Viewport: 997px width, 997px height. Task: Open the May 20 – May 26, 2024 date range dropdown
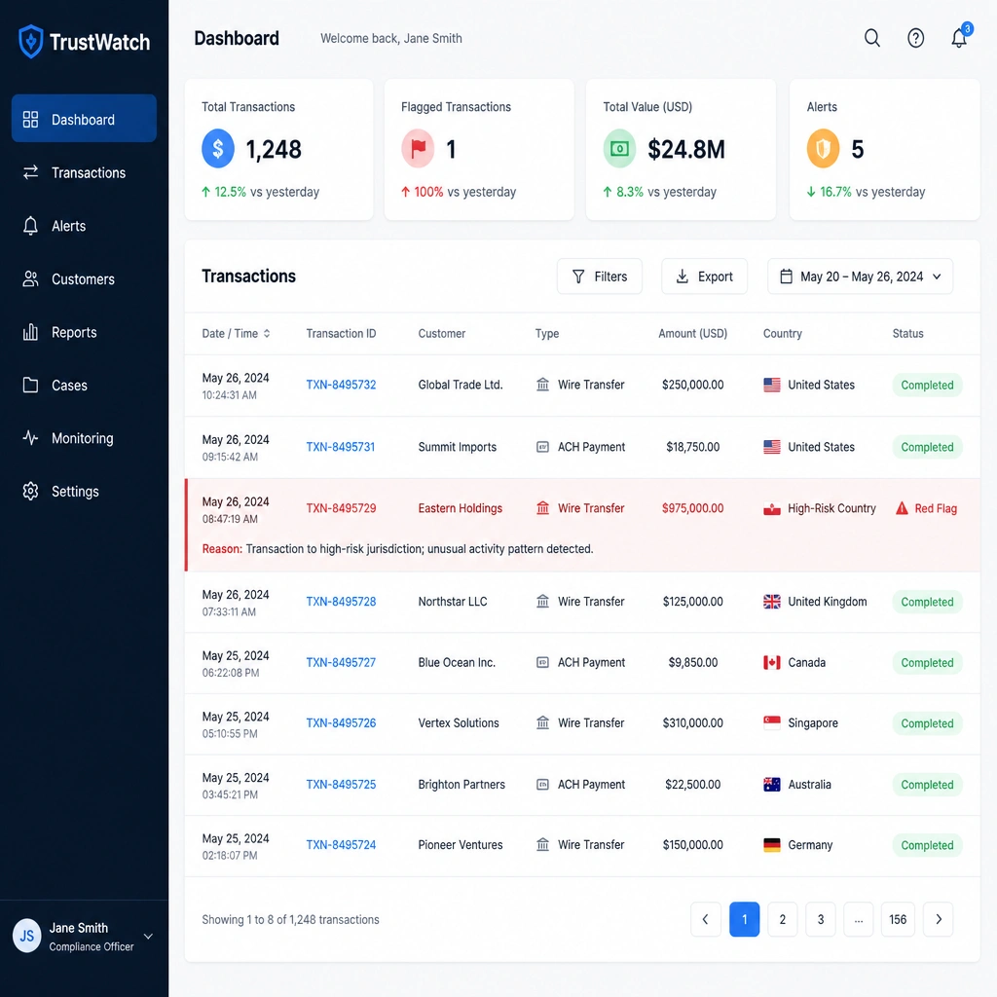860,276
